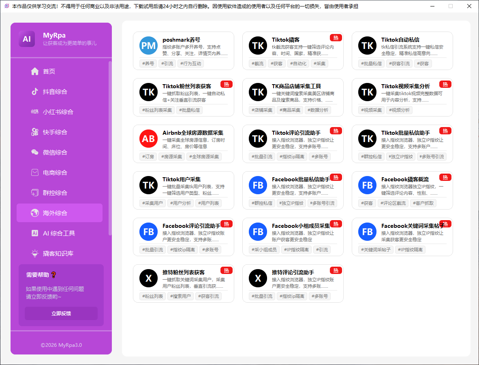This screenshot has width=479, height=365.
Task: Click the sidebar vertical scrollbar
Action: 110,148
